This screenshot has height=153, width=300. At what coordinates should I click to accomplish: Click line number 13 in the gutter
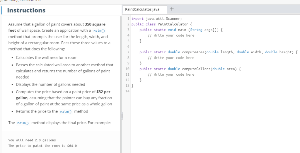[127, 86]
